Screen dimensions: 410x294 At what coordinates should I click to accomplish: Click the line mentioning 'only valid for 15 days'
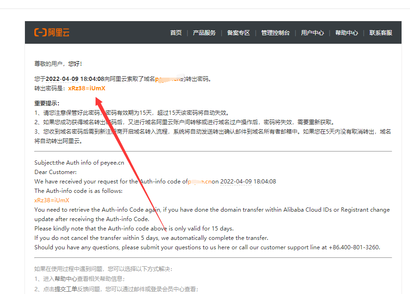(134, 229)
